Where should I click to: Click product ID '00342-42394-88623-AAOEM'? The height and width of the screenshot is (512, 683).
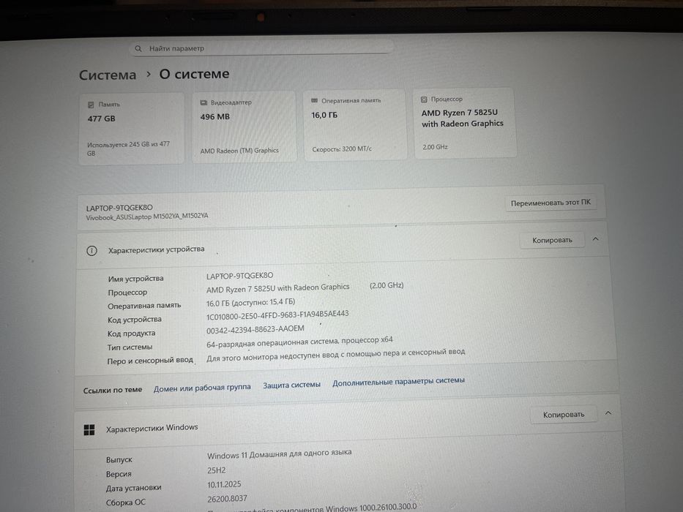255,330
